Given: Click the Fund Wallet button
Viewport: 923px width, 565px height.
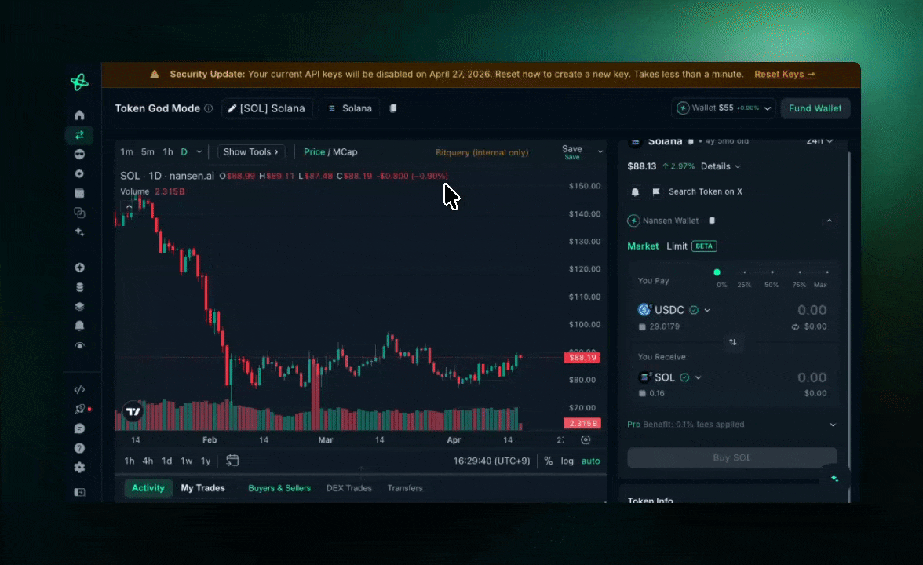Looking at the screenshot, I should (815, 108).
